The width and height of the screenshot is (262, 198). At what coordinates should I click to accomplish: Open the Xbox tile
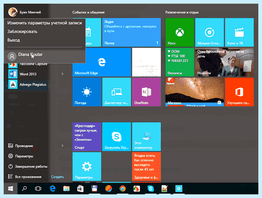179,32
